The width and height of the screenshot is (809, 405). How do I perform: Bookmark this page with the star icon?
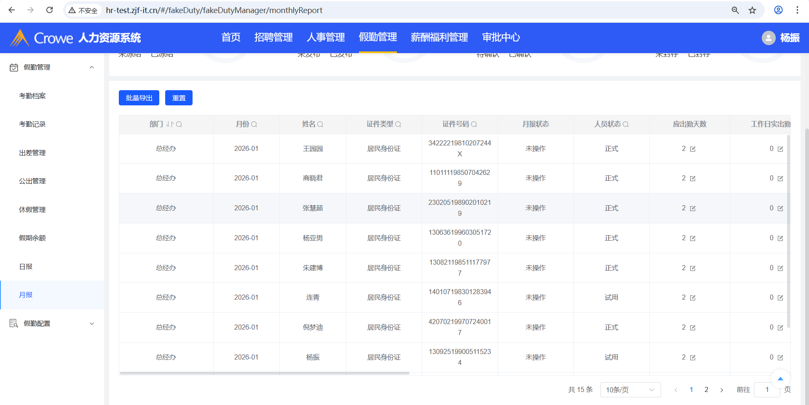[752, 10]
